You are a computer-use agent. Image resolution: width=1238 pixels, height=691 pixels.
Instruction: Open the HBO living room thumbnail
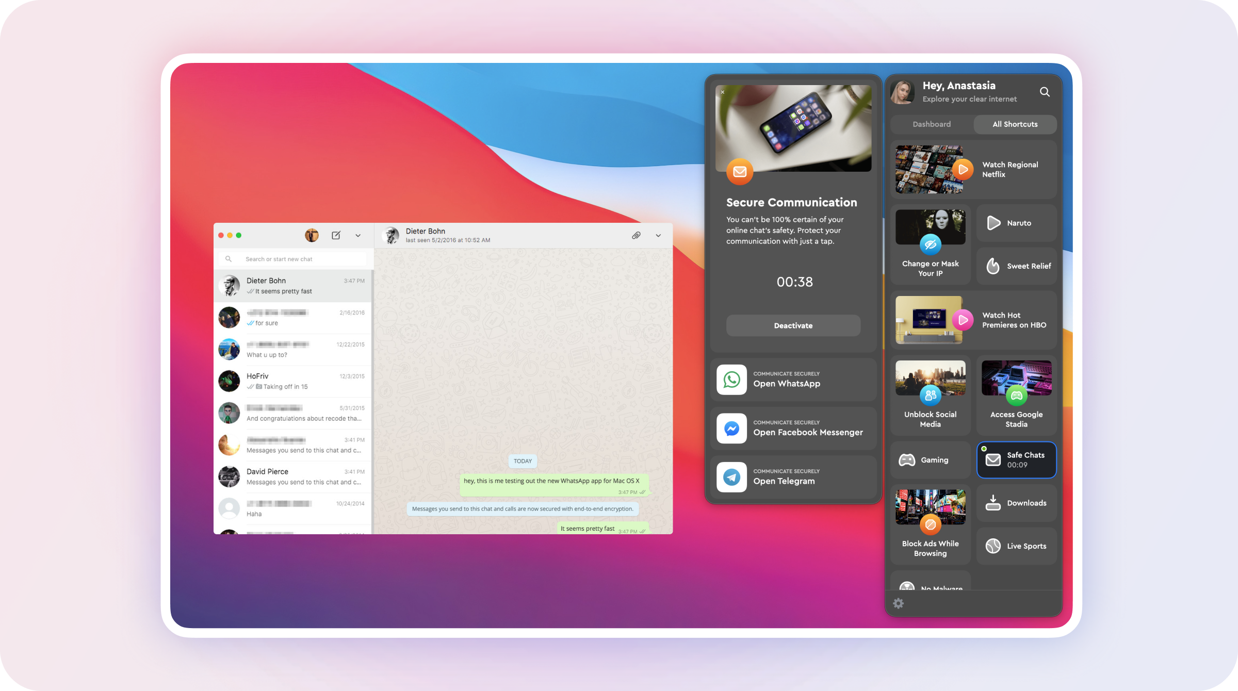pyautogui.click(x=929, y=320)
